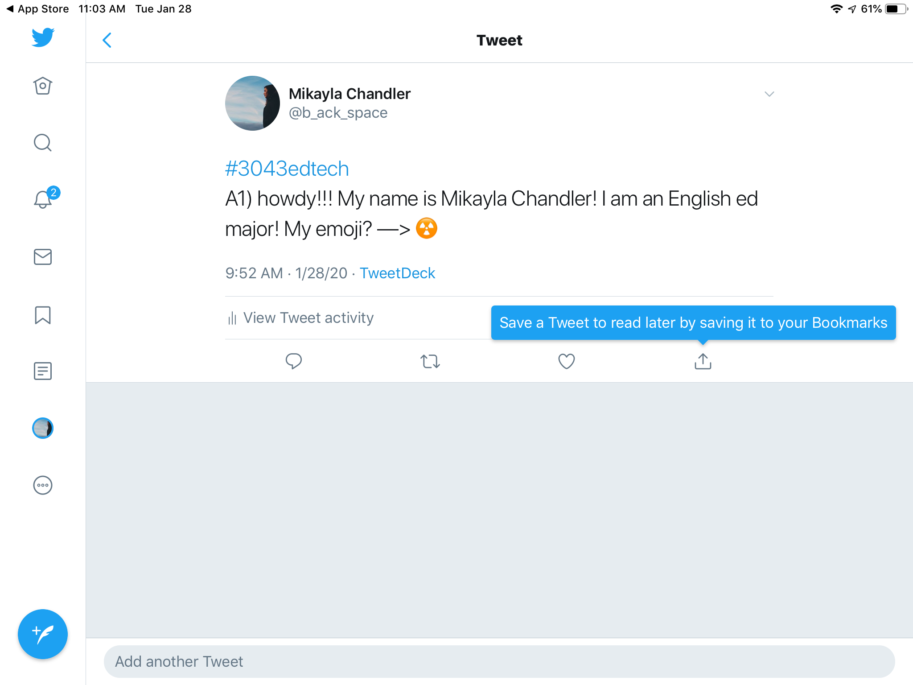Open the TweetDeck source link
The width and height of the screenshot is (913, 685).
click(397, 273)
